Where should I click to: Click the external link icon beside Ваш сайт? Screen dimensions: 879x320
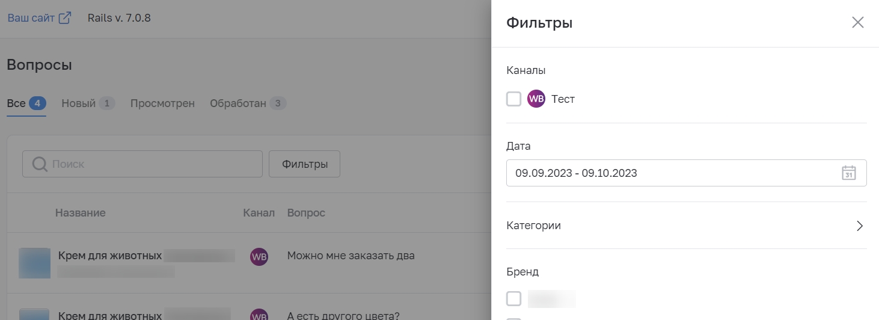(65, 17)
